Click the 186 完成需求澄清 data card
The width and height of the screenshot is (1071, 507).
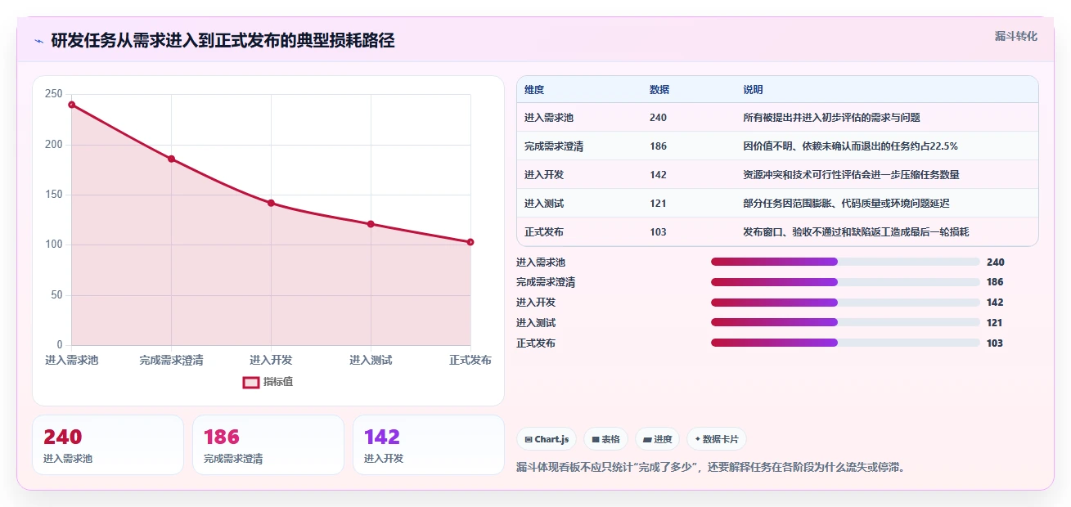(x=268, y=445)
